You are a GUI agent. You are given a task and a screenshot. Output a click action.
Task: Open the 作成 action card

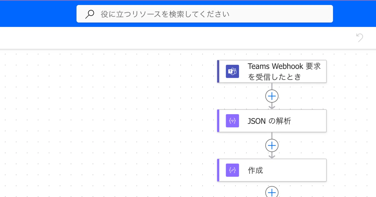[x=272, y=170]
